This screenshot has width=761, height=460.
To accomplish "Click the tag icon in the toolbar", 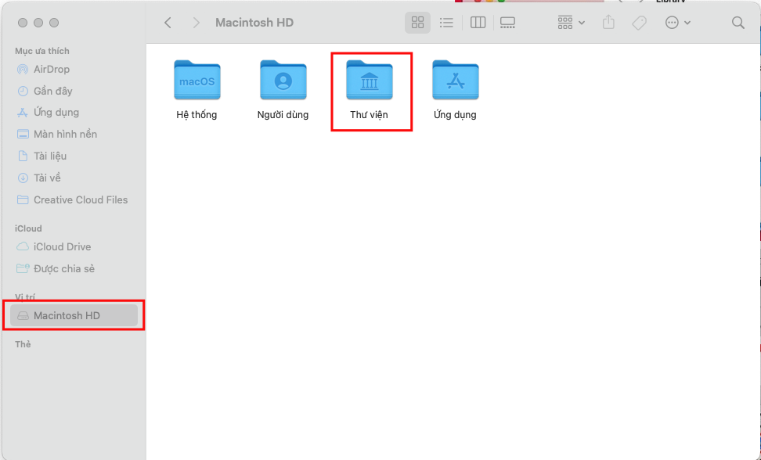I will 639,23.
